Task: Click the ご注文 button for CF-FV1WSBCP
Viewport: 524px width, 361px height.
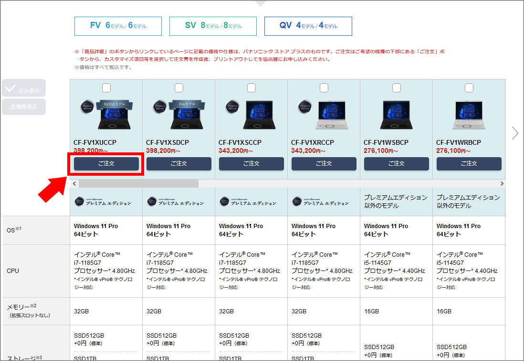Action: tap(397, 164)
